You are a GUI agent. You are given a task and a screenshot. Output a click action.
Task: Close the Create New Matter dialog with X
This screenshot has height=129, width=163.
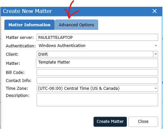155,11
